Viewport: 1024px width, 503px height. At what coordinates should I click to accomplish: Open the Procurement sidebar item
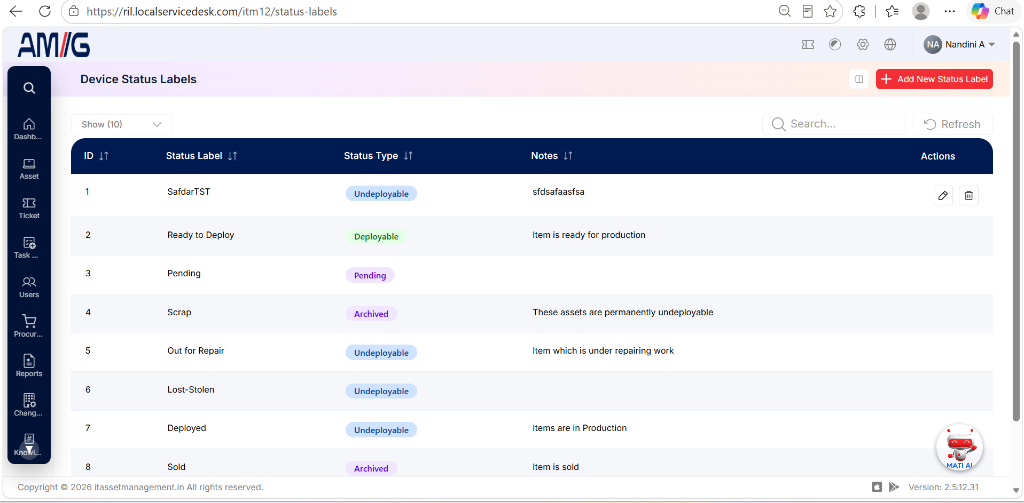(x=29, y=326)
